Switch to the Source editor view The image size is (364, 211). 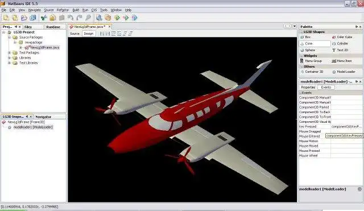click(x=75, y=34)
